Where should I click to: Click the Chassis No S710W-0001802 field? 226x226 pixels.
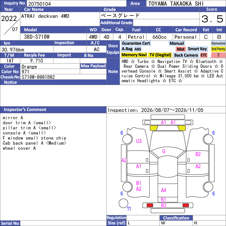tap(63, 77)
